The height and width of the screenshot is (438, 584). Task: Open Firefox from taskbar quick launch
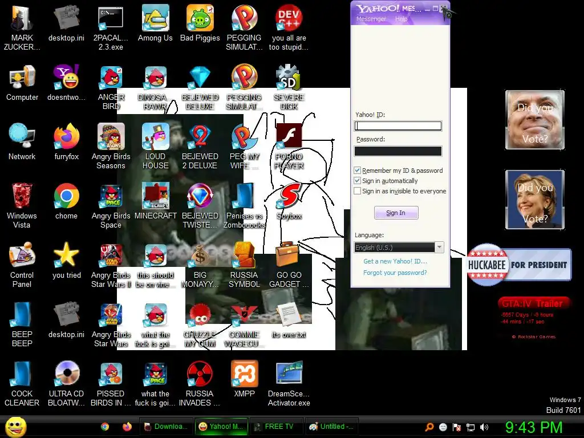[x=127, y=427]
